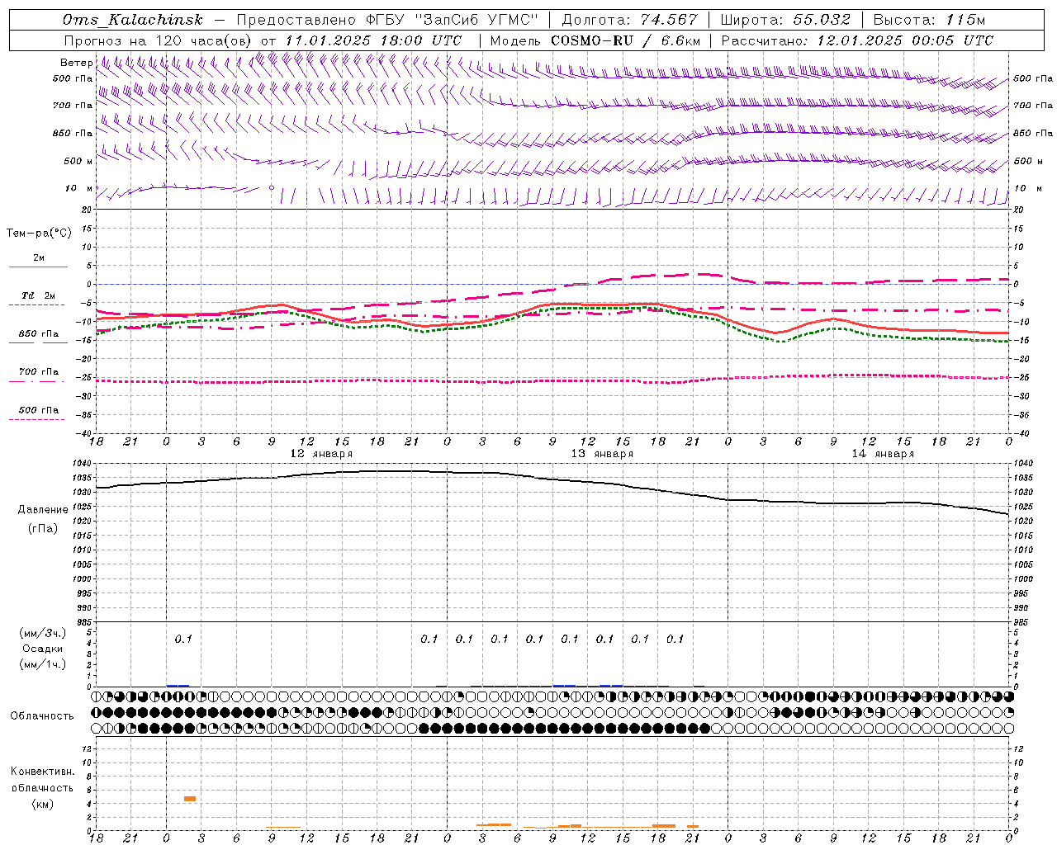Select forecast start time 11.01.2025 18:00 UTC
This screenshot has height=845, width=1057.
[373, 40]
